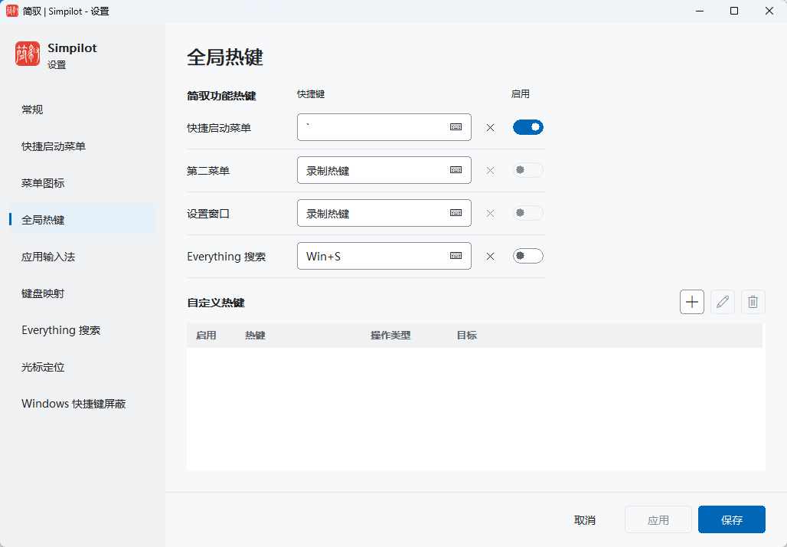
Task: Click the Win+S hotkey input field
Action: pyautogui.click(x=384, y=256)
